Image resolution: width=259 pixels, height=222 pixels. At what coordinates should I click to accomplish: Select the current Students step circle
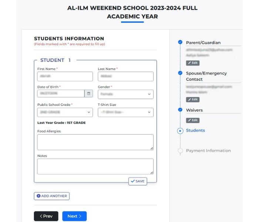coord(180,131)
